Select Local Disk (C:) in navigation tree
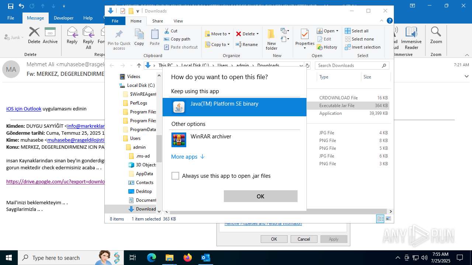The height and width of the screenshot is (265, 472). coord(137,85)
